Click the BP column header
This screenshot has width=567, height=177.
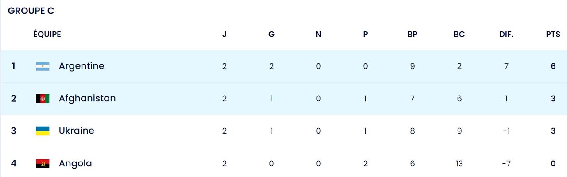point(412,35)
